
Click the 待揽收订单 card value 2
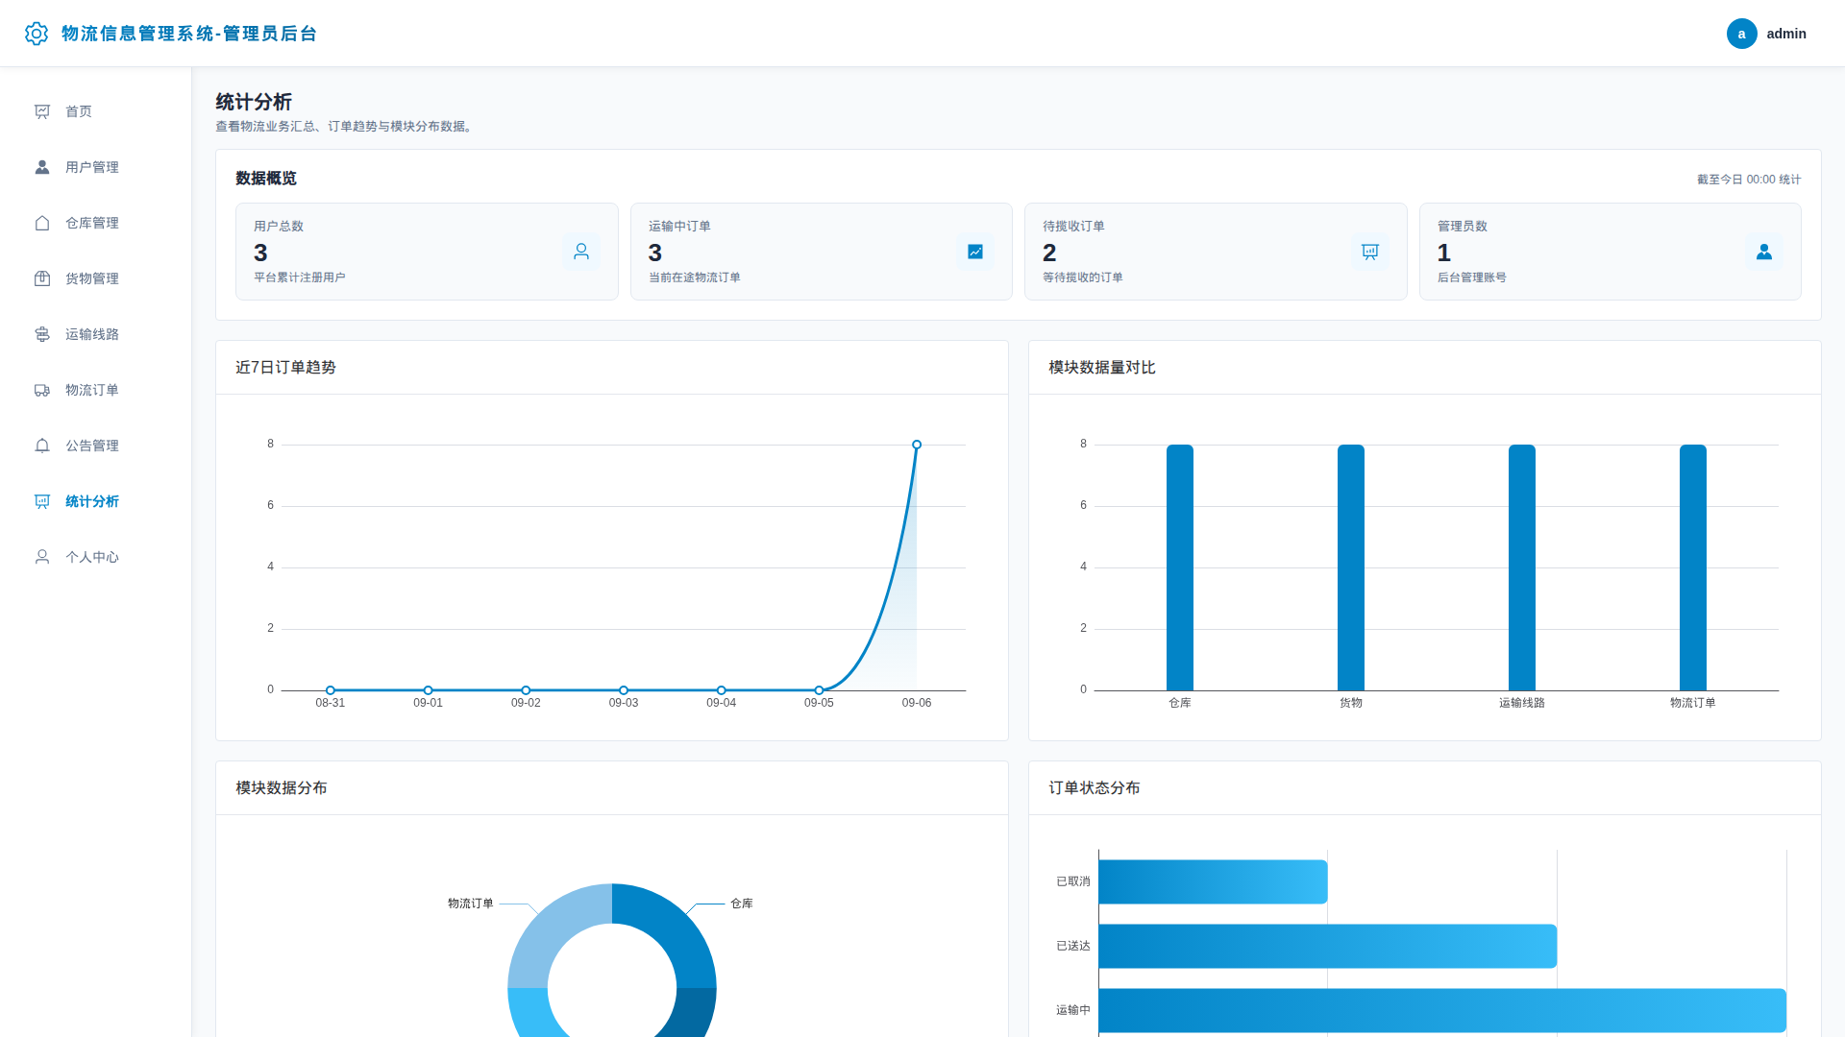pos(1049,253)
